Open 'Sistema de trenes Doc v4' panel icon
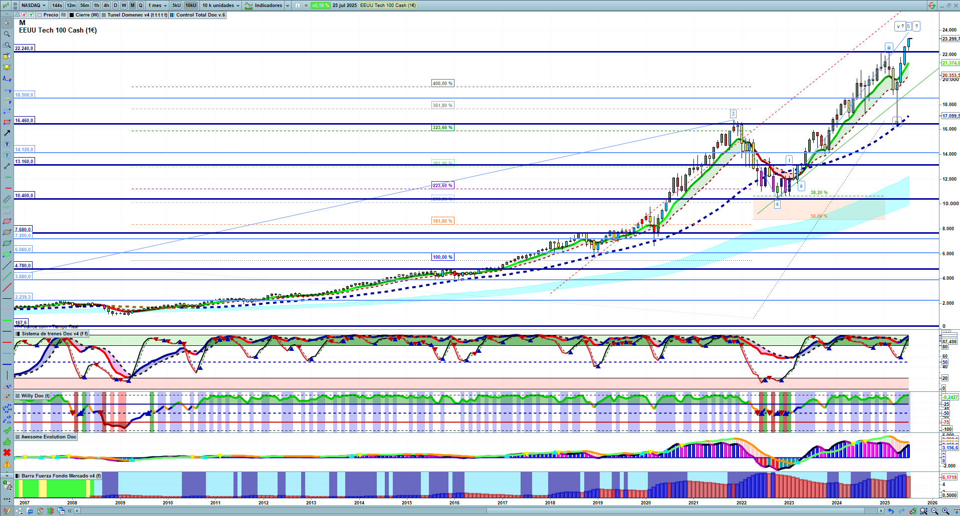 pyautogui.click(x=18, y=334)
